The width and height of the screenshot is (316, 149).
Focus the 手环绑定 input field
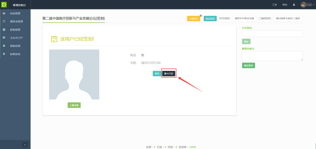pos(272,34)
